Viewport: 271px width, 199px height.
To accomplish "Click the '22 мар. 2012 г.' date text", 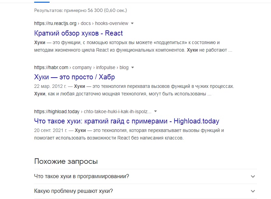I will tap(50, 86).
